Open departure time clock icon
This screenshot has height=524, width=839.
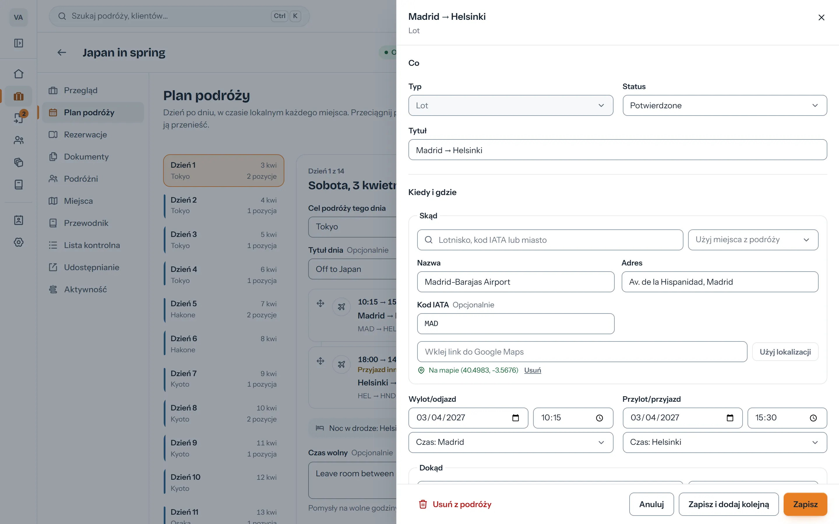pos(600,418)
